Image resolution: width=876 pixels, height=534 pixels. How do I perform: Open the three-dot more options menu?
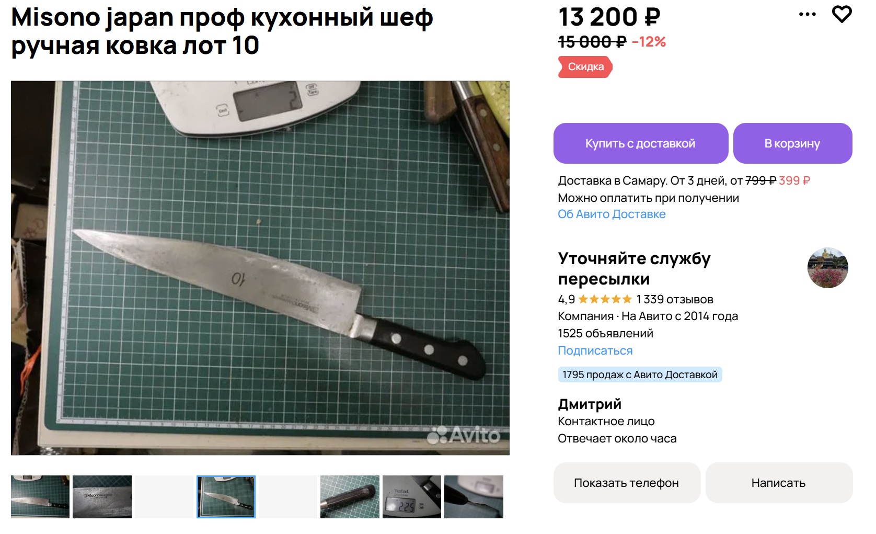pos(807,15)
